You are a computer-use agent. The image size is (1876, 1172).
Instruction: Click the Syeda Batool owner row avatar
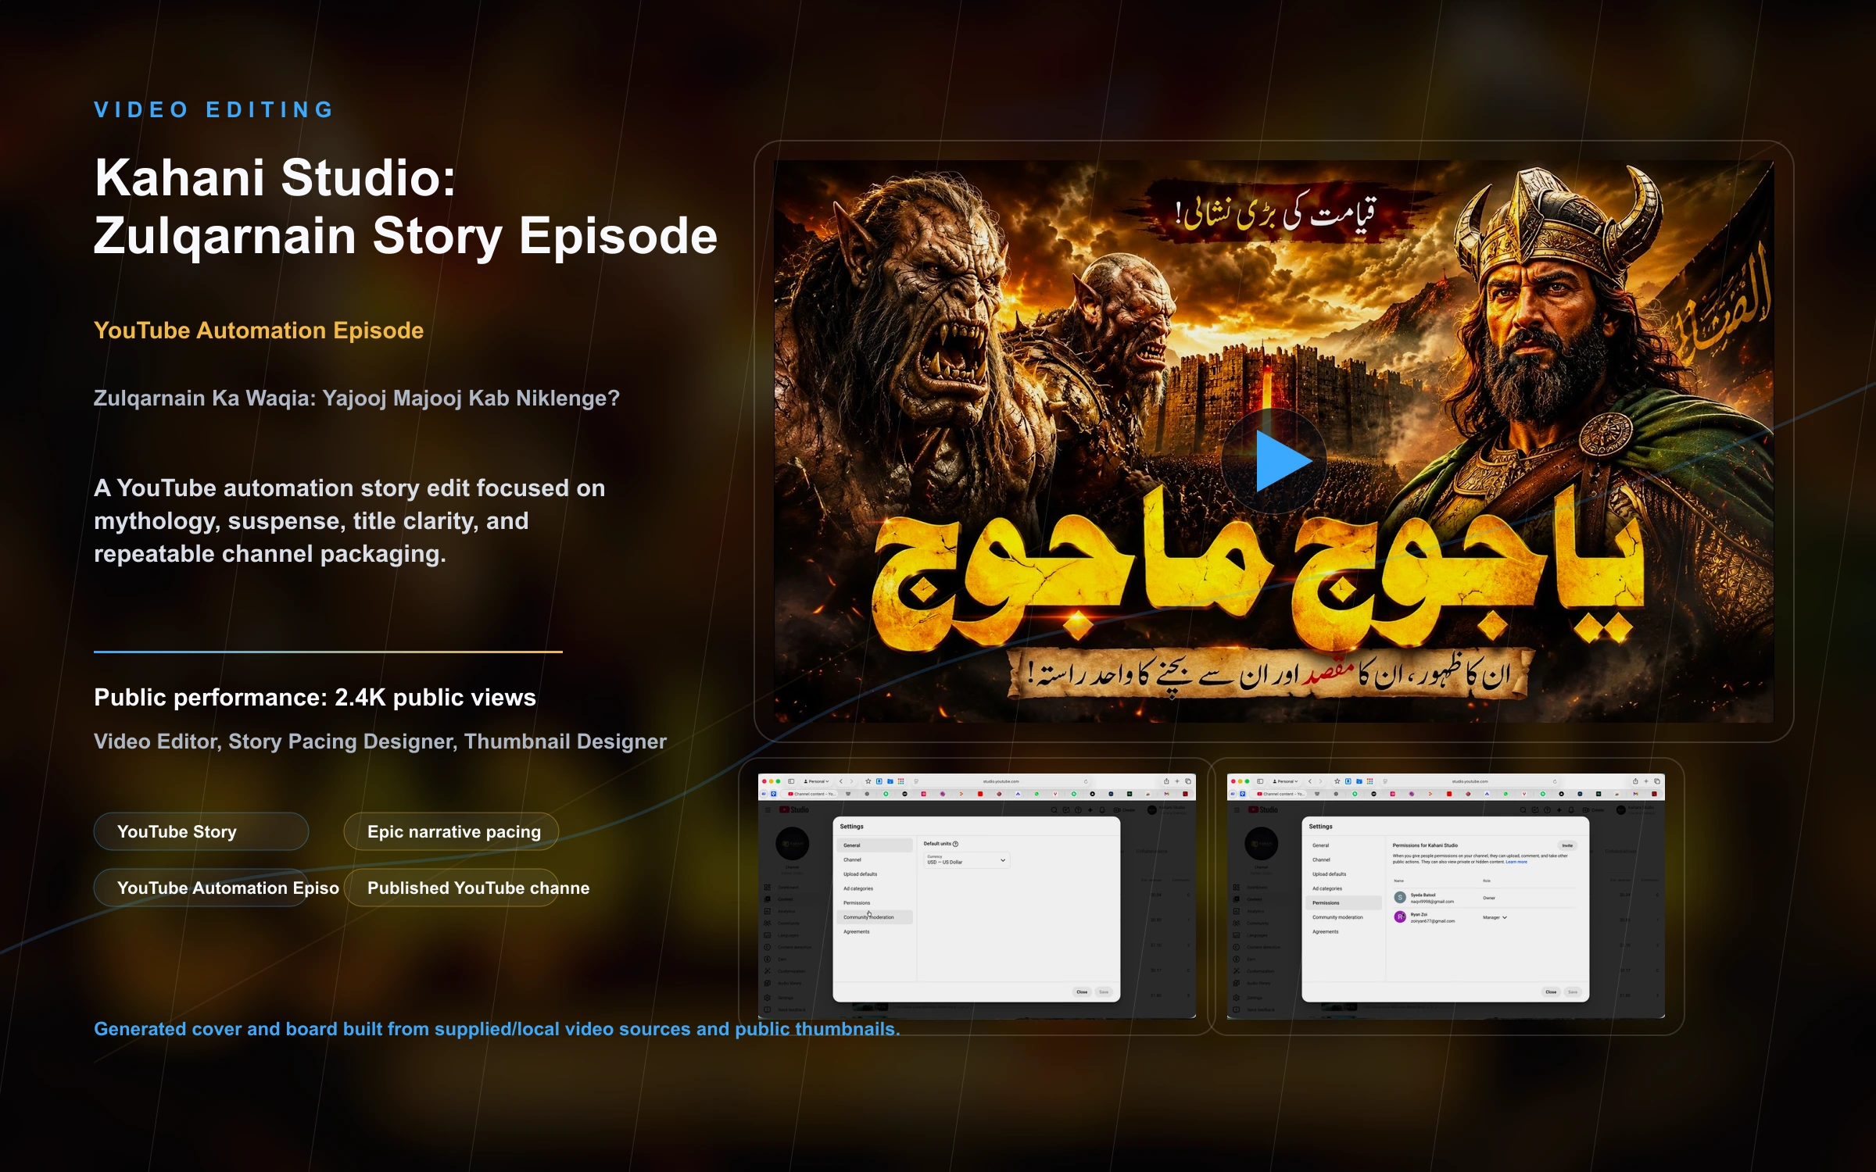pyautogui.click(x=1400, y=898)
